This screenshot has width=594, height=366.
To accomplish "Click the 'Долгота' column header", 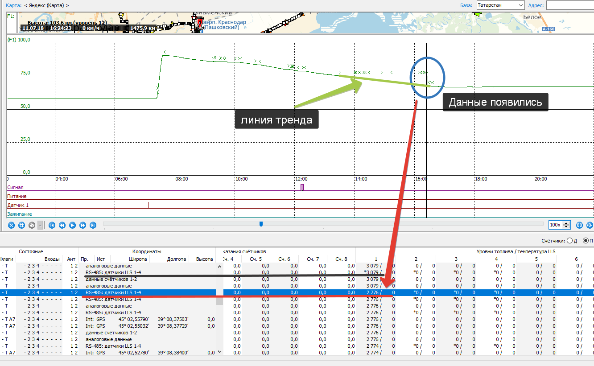I will pyautogui.click(x=177, y=259).
